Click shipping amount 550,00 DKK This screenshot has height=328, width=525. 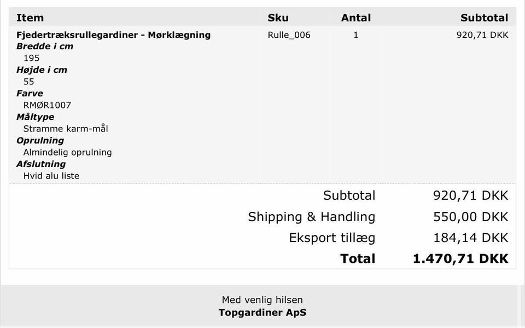[x=470, y=217]
